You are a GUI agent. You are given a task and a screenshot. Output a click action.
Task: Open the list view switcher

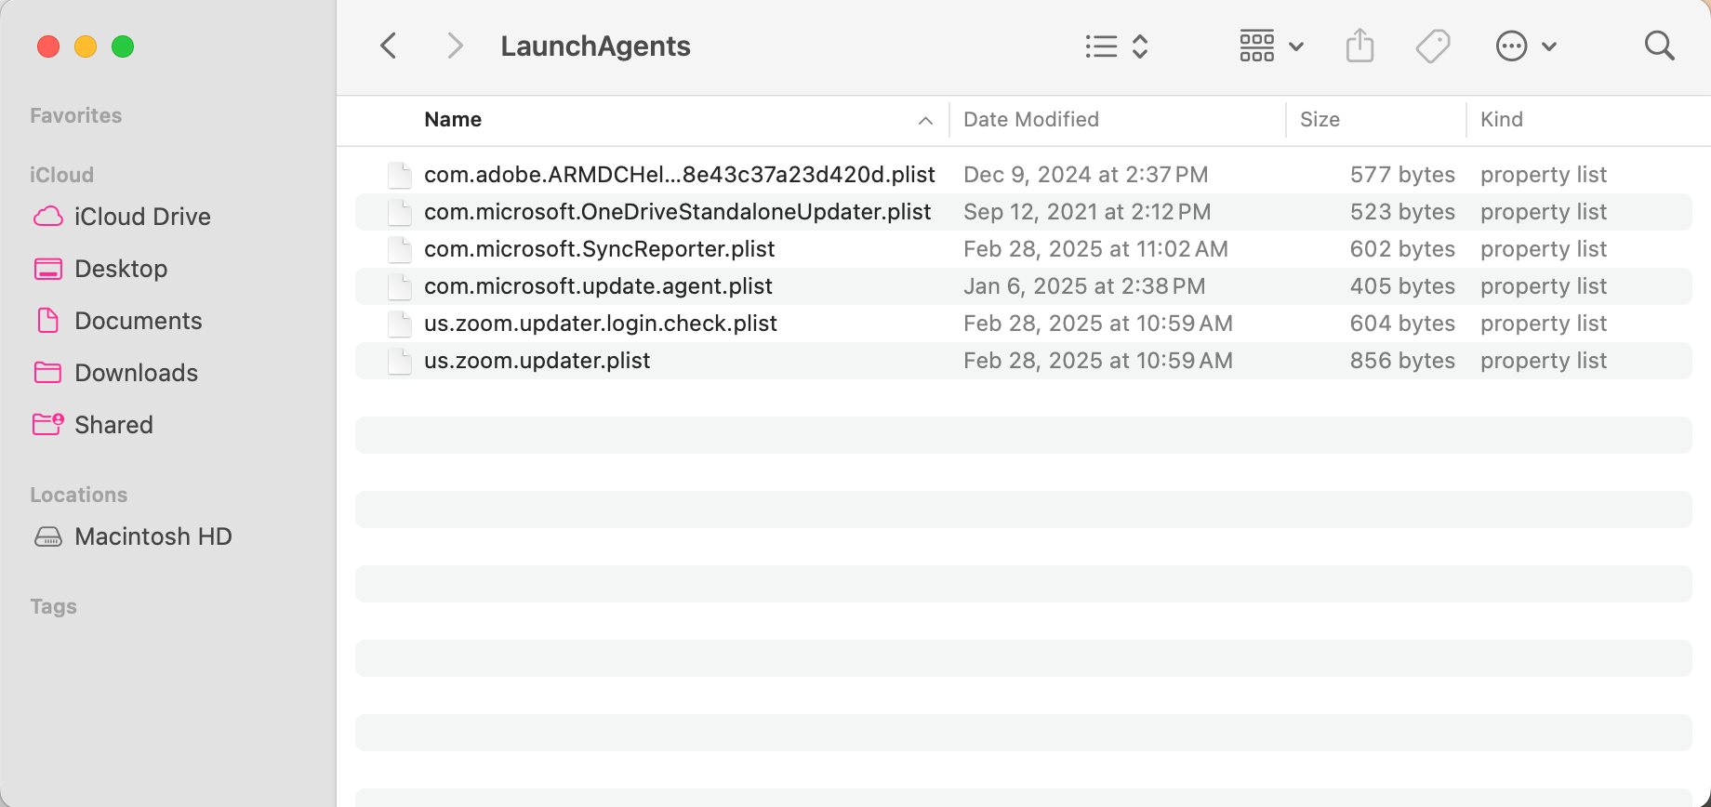1117,46
